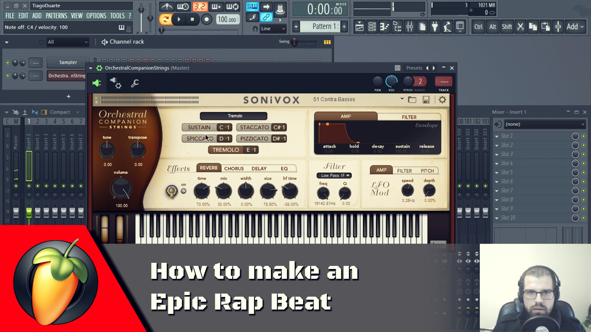The width and height of the screenshot is (591, 332).
Task: Click the Orchestra..nString channel button
Action: point(66,76)
